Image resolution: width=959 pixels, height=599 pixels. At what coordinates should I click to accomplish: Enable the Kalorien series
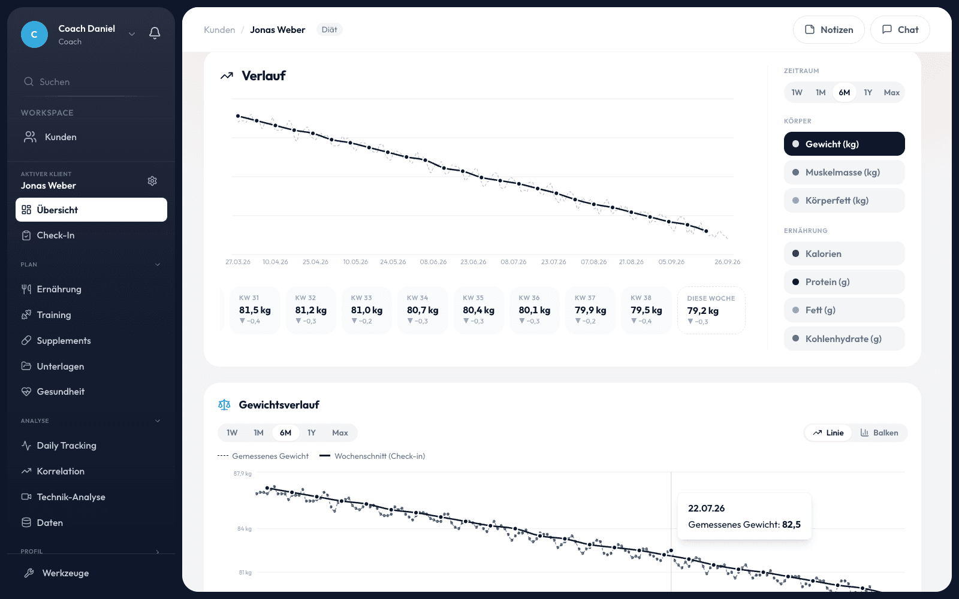844,254
